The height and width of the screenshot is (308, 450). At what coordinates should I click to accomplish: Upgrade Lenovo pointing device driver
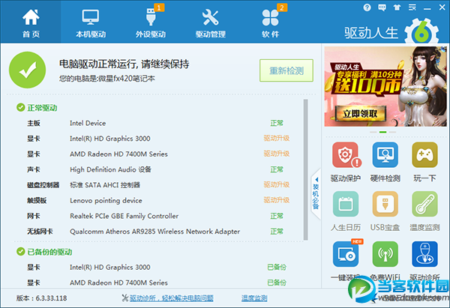276,200
